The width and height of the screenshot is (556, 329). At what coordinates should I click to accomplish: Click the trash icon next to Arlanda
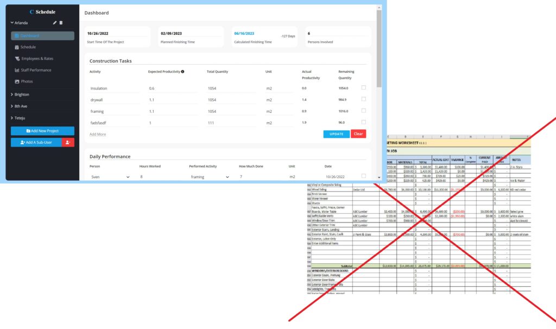tap(61, 23)
